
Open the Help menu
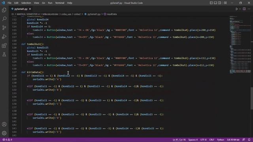click(70, 3)
